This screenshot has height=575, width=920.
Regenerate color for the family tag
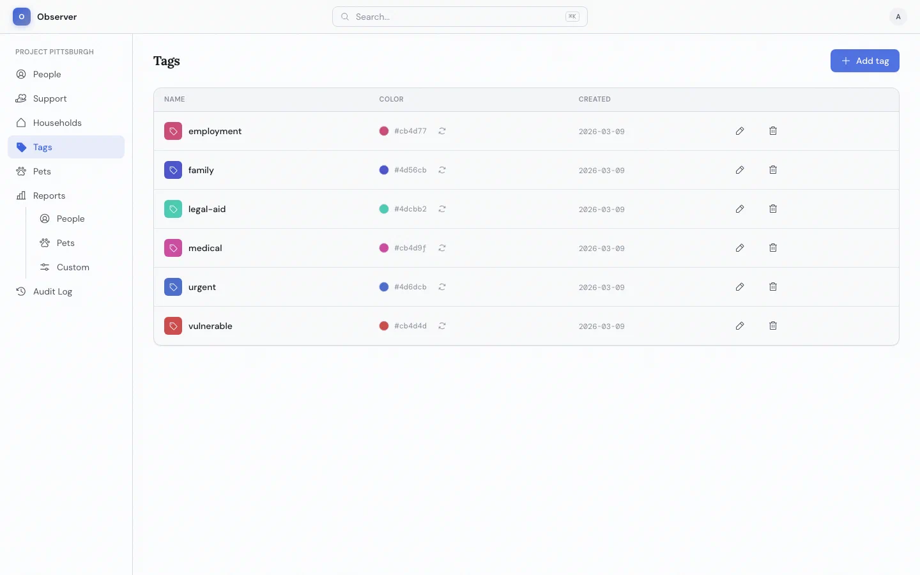[442, 170]
